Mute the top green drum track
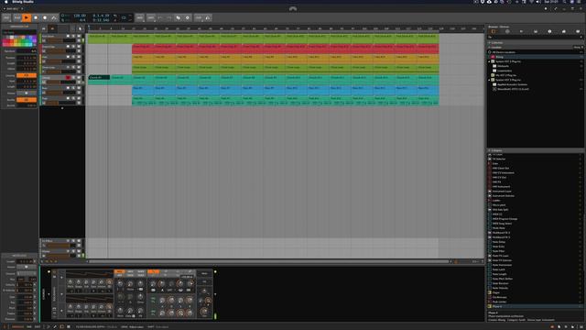 click(x=79, y=37)
